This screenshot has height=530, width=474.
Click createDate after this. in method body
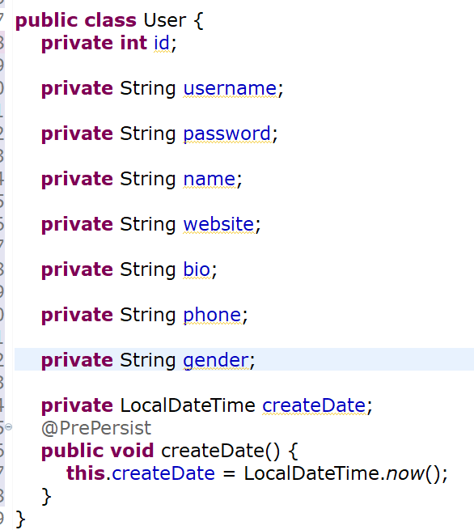click(163, 473)
